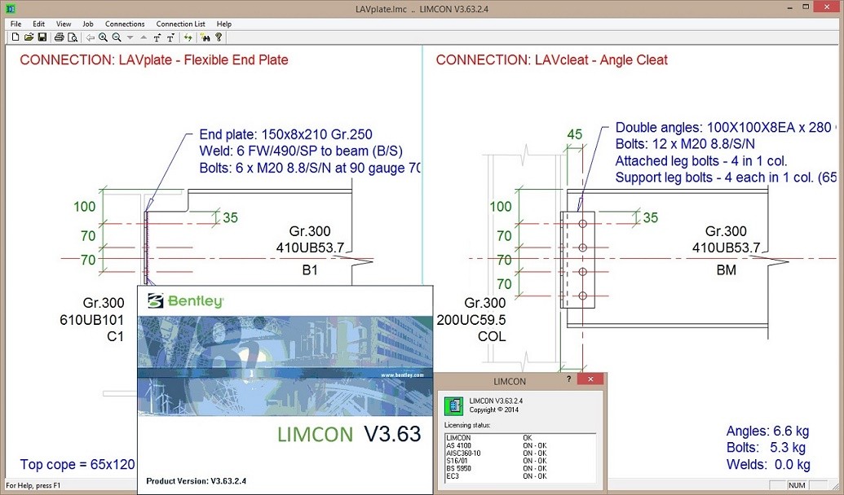Screen dimensions: 844x495
Task: Maximize the LIMCON main window
Action: tap(806, 7)
